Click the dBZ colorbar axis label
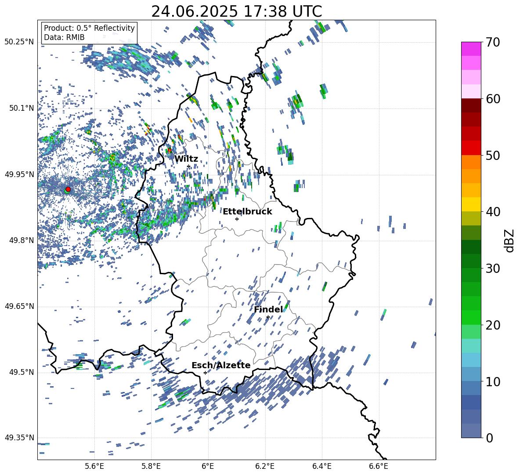 (x=509, y=240)
